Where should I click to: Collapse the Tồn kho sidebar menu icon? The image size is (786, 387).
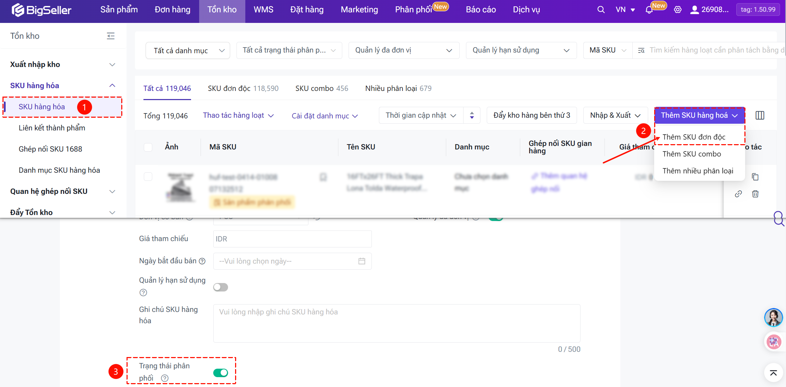click(111, 36)
